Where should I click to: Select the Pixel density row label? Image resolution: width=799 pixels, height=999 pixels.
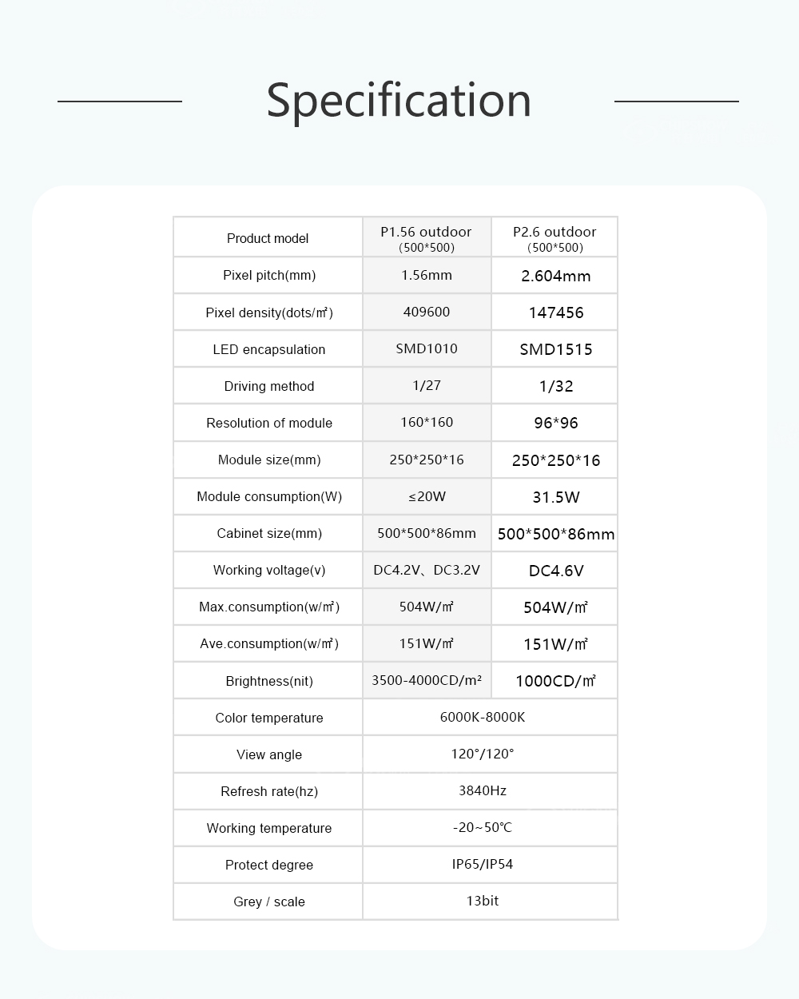268,312
